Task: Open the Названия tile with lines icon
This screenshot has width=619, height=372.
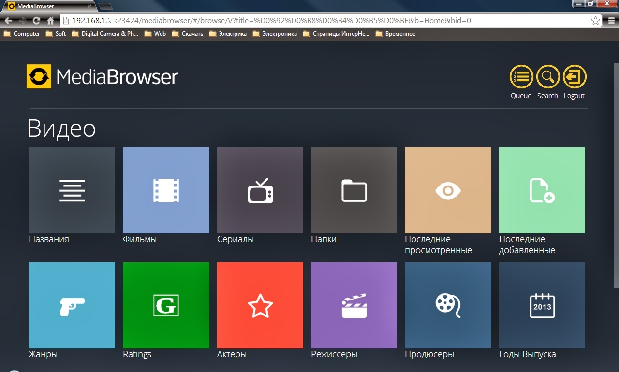Action: 72,190
